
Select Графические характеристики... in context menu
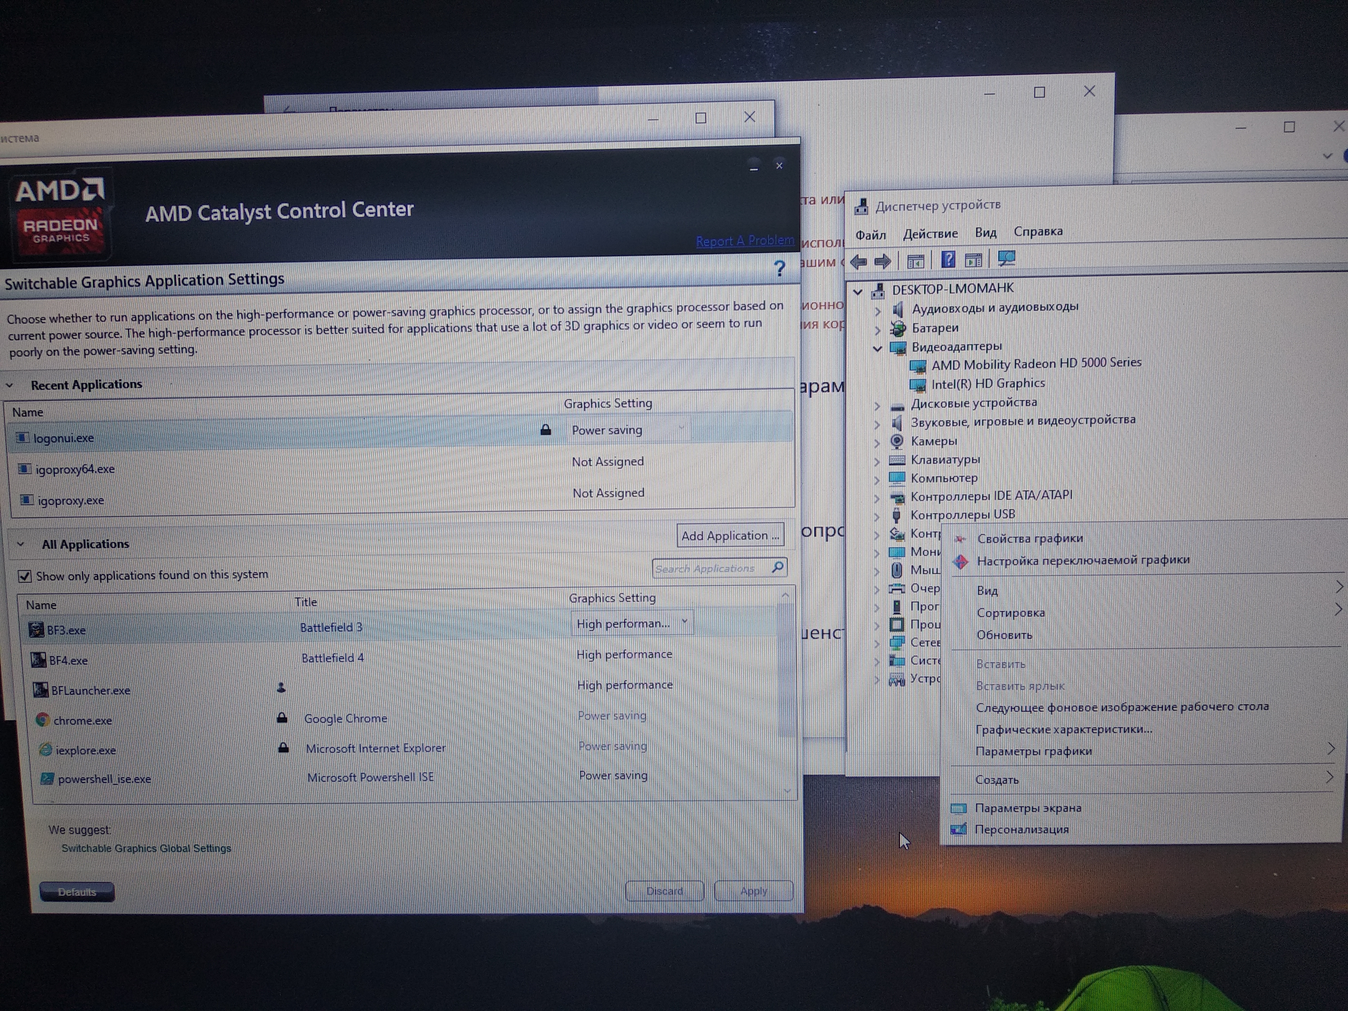click(x=1064, y=730)
